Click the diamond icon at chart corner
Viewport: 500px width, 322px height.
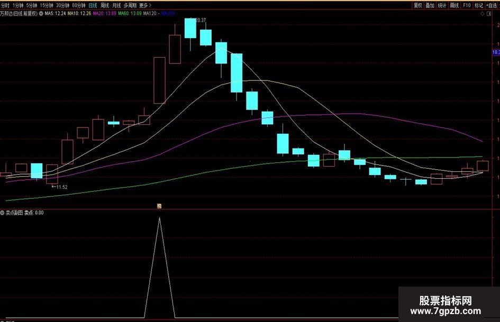click(483, 14)
